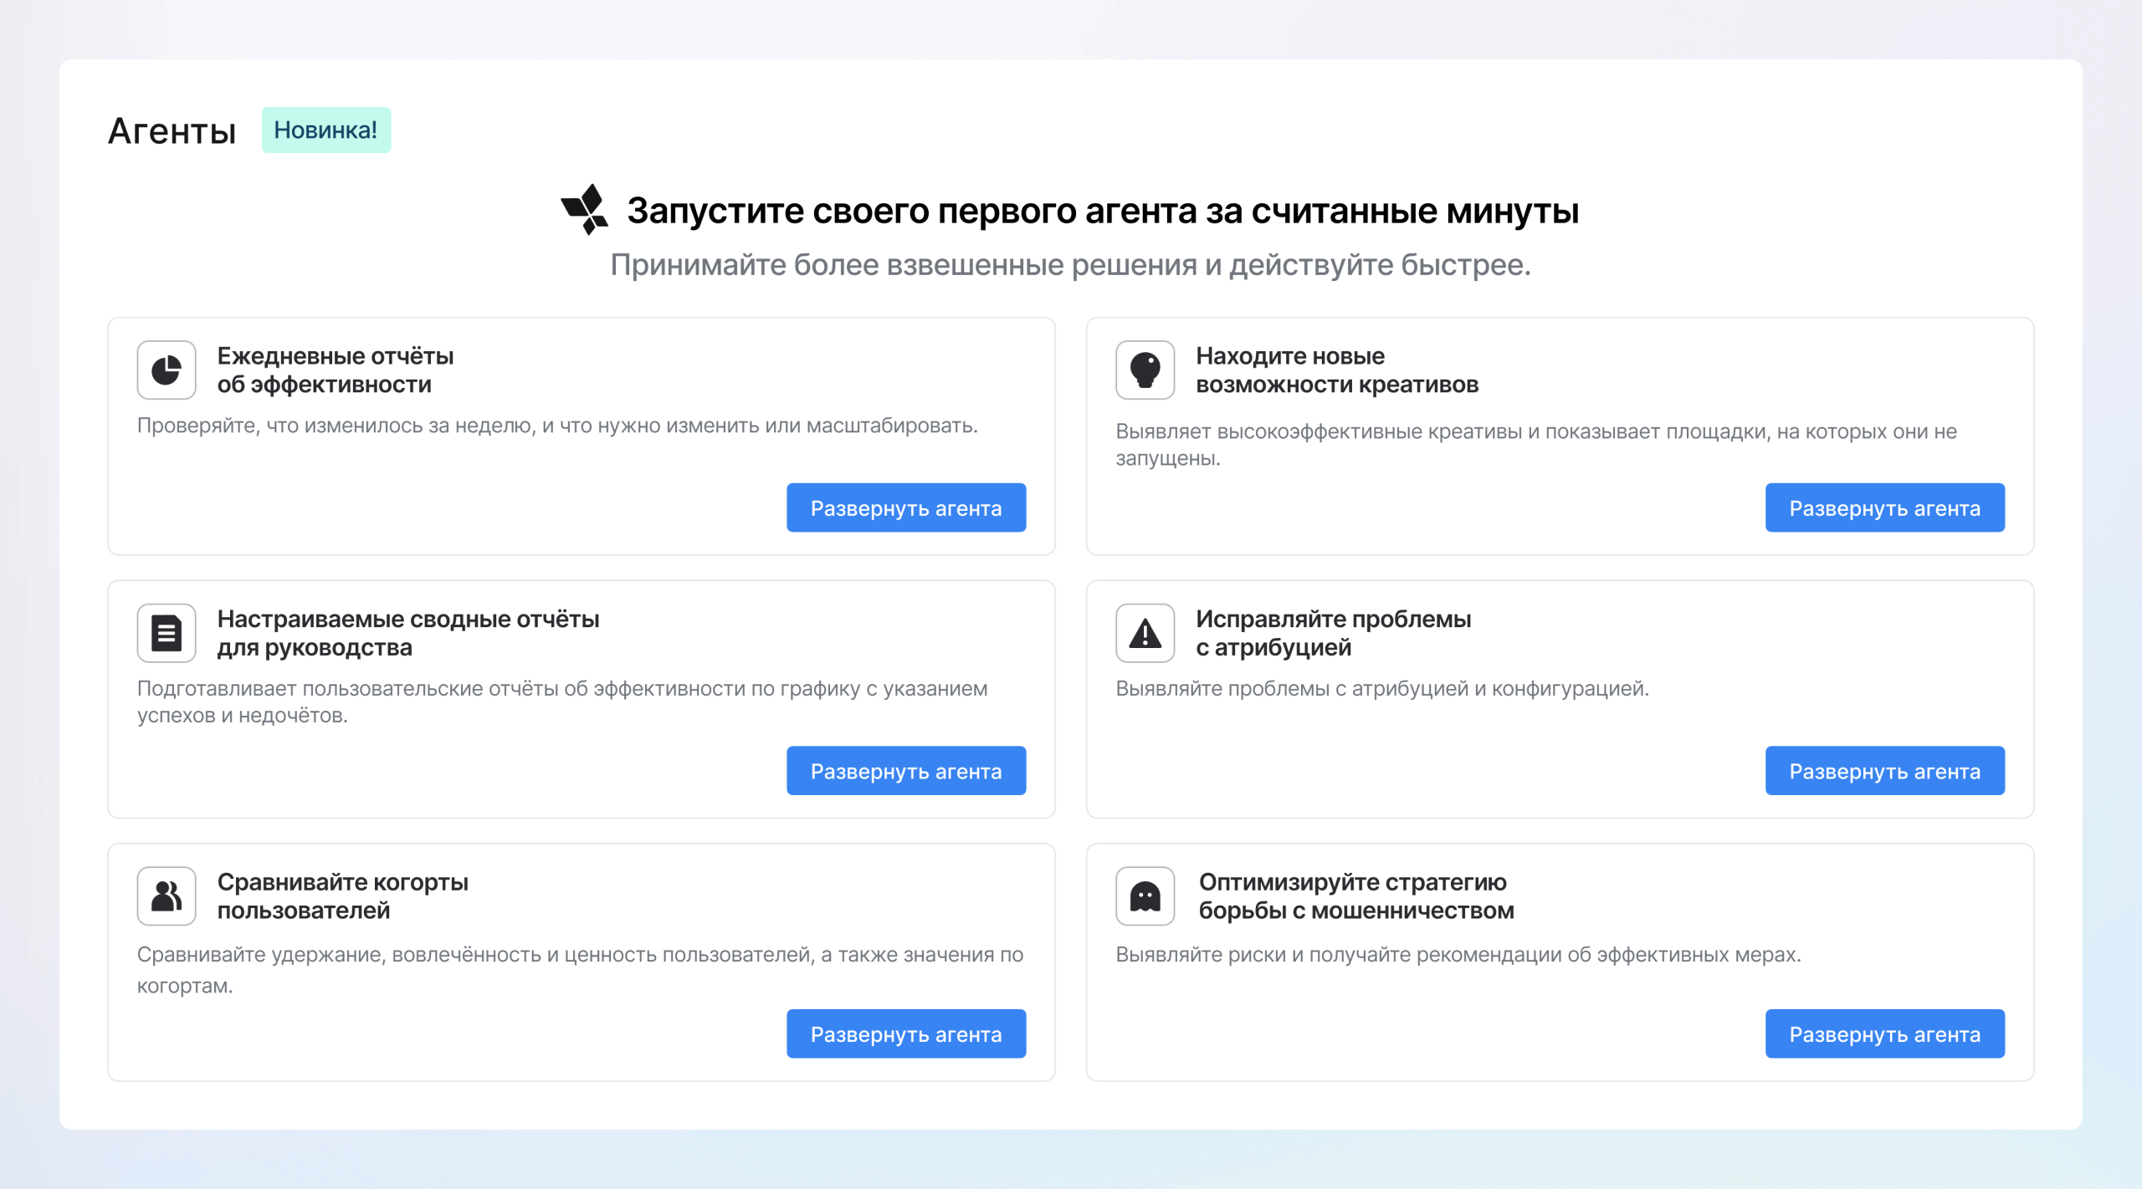Deploy the Исправляйте проблемы с атрибуцией agent

[x=1884, y=770]
